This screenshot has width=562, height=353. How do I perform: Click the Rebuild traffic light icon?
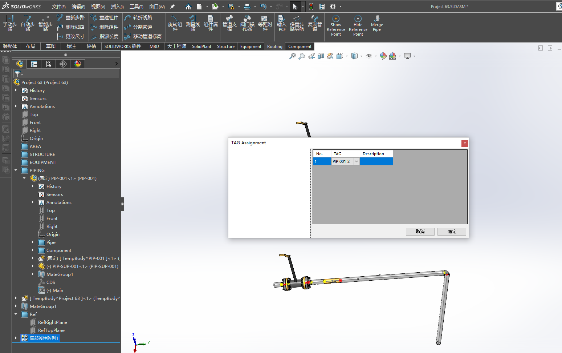311,7
